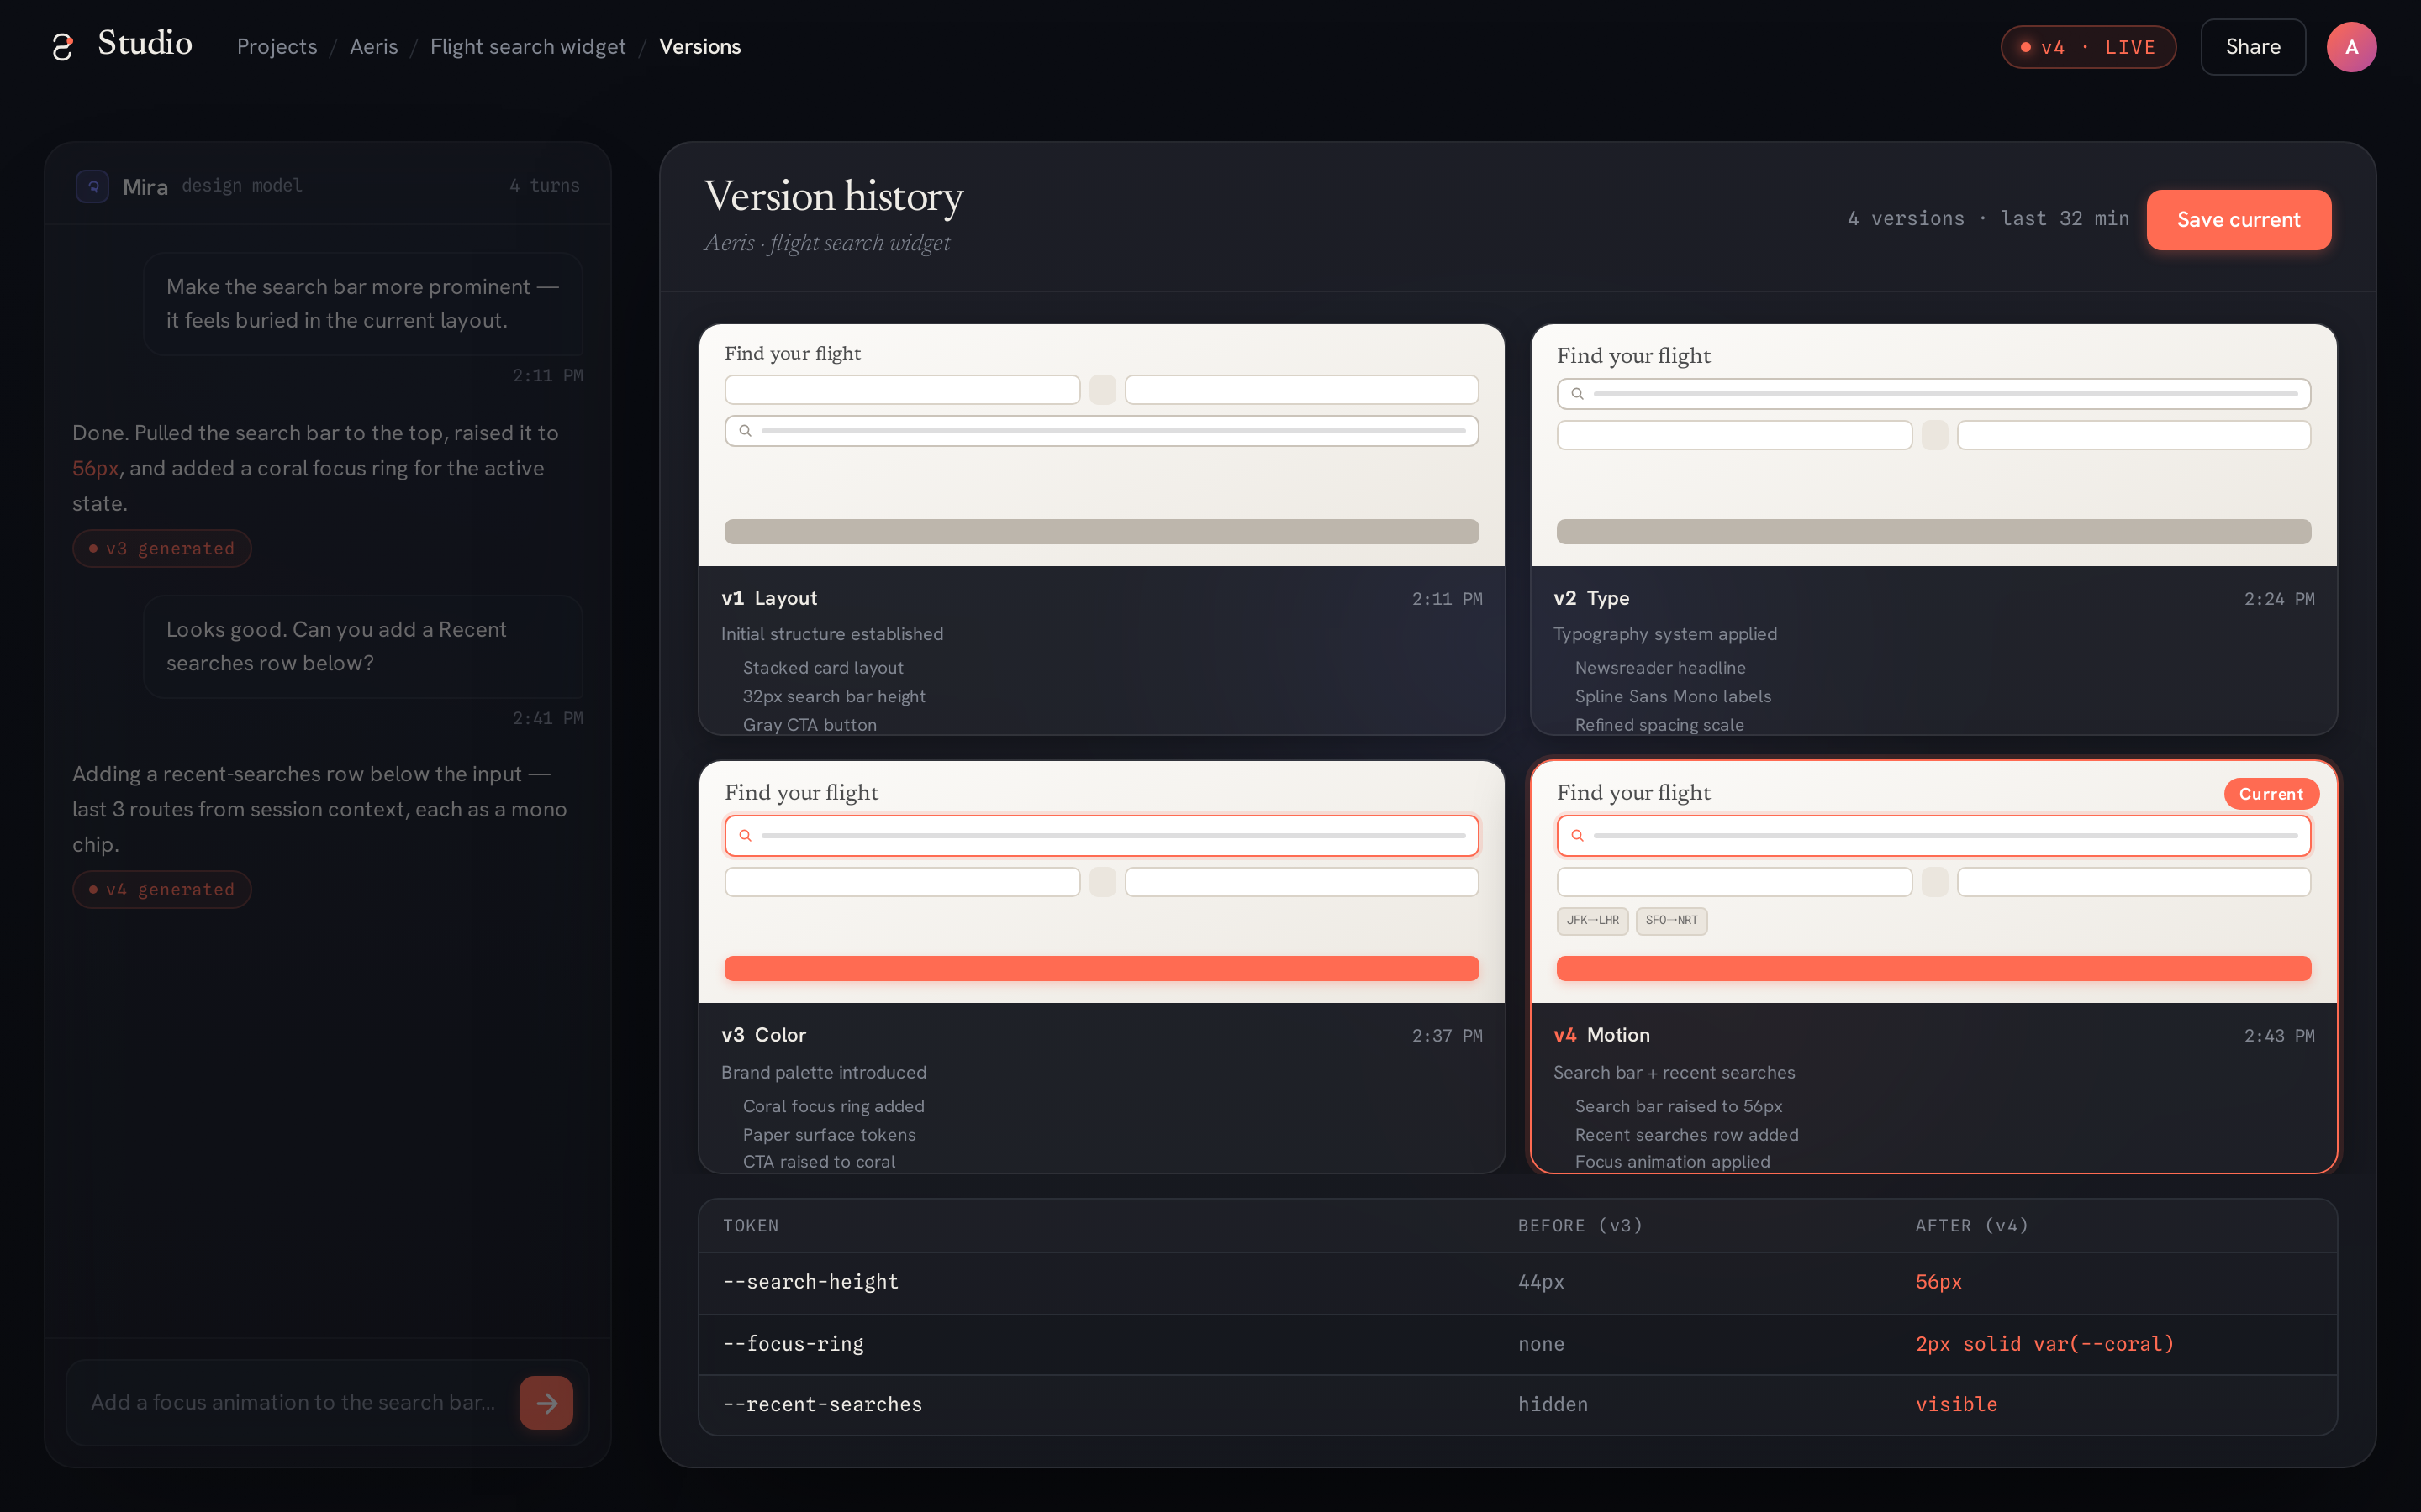2421x1512 pixels.
Task: Click the BEFORE (v3) column header
Action: (x=1580, y=1226)
